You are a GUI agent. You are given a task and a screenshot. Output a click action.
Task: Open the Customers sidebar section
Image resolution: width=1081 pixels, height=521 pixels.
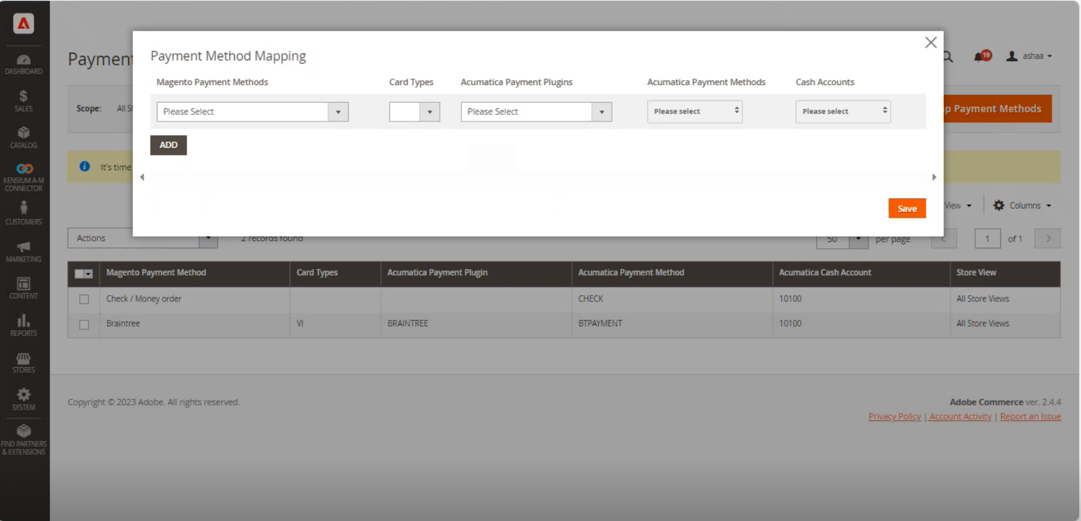coord(23,213)
